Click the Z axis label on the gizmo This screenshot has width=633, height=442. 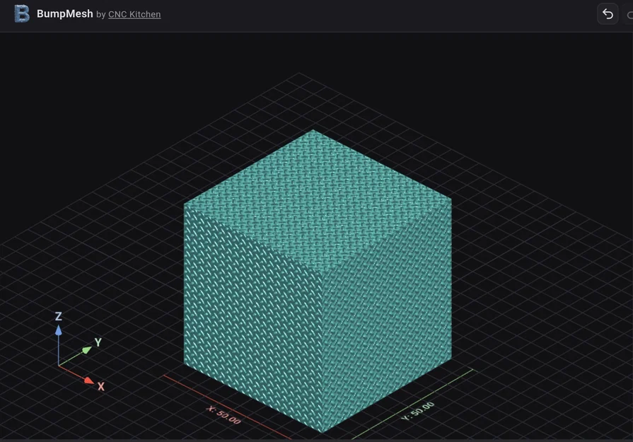(x=59, y=316)
